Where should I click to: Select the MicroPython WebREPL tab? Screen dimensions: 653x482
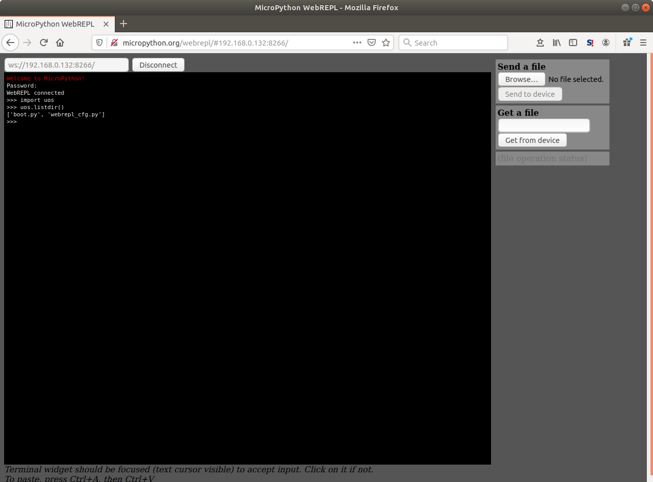(x=57, y=24)
